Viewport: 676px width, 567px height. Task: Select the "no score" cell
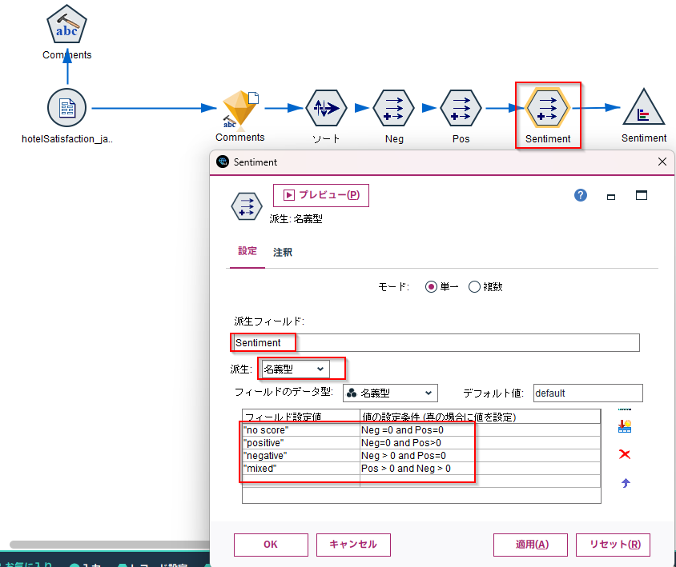(x=301, y=430)
